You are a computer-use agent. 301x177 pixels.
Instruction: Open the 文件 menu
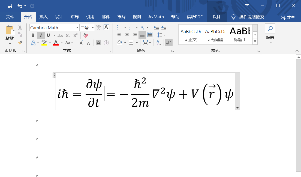(x=10, y=17)
